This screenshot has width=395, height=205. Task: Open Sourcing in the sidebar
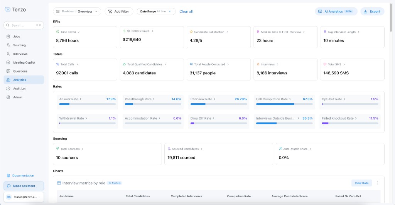click(24, 45)
